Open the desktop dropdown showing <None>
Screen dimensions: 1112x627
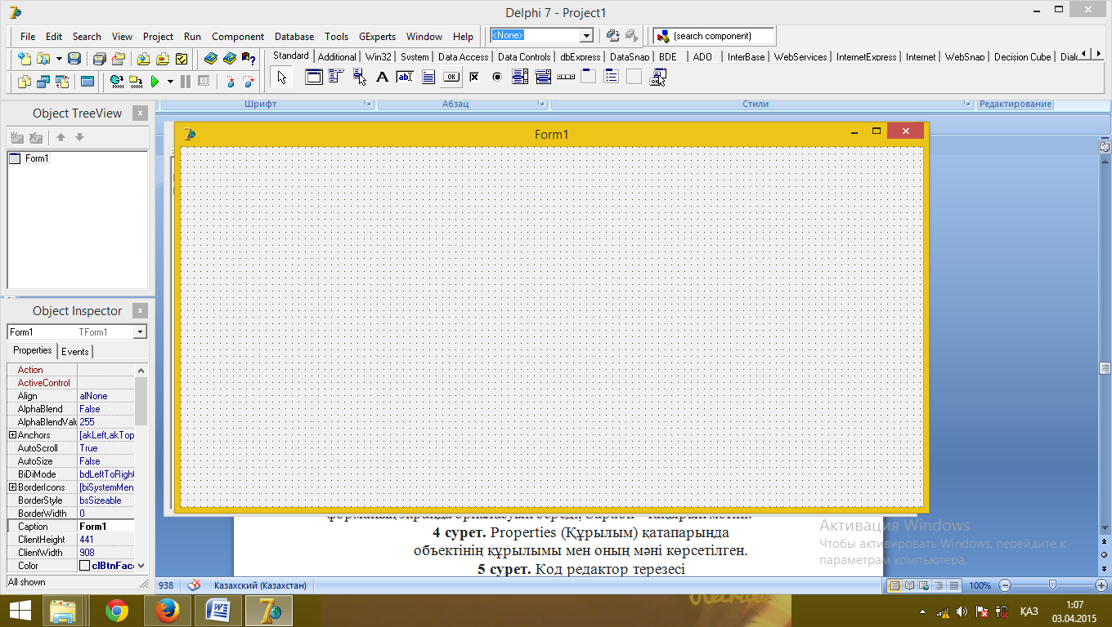(x=586, y=36)
